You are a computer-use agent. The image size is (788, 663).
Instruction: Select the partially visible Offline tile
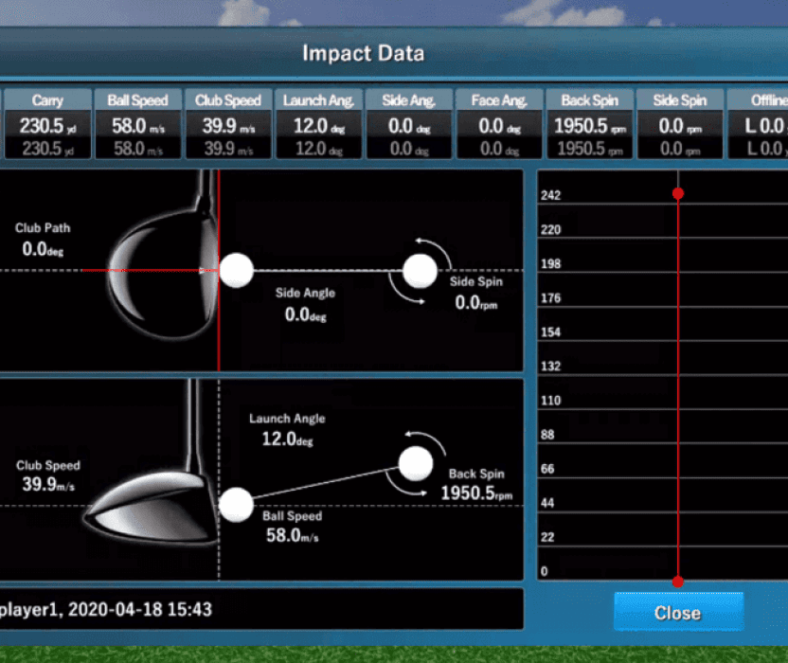coord(760,124)
